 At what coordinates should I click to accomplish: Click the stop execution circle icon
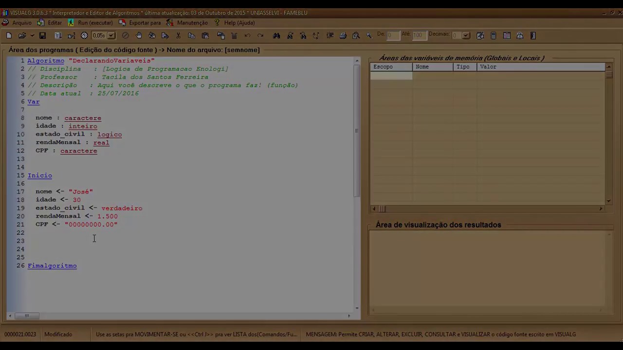click(x=126, y=35)
